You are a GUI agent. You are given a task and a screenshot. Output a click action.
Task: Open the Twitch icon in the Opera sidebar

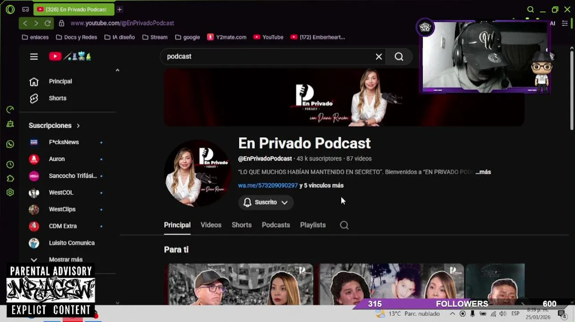10,124
